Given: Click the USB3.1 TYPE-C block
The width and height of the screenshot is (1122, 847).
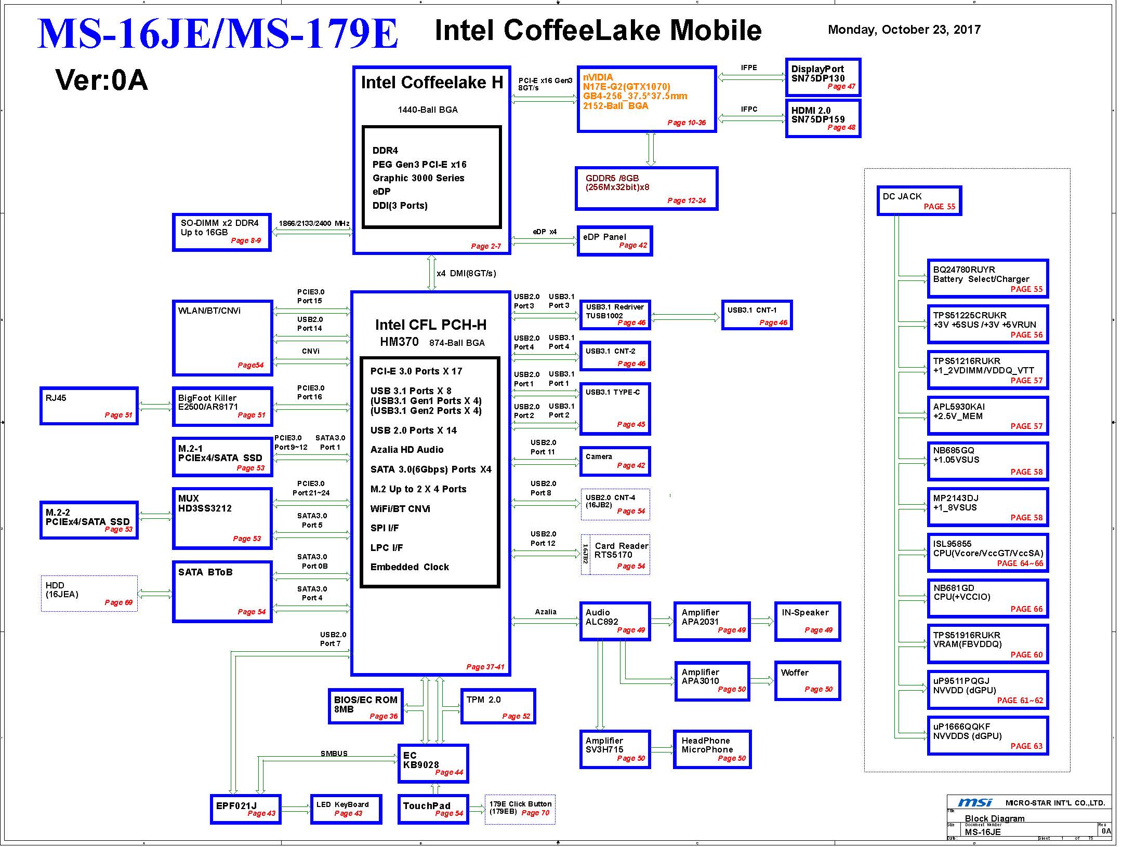Looking at the screenshot, I should pyautogui.click(x=615, y=409).
